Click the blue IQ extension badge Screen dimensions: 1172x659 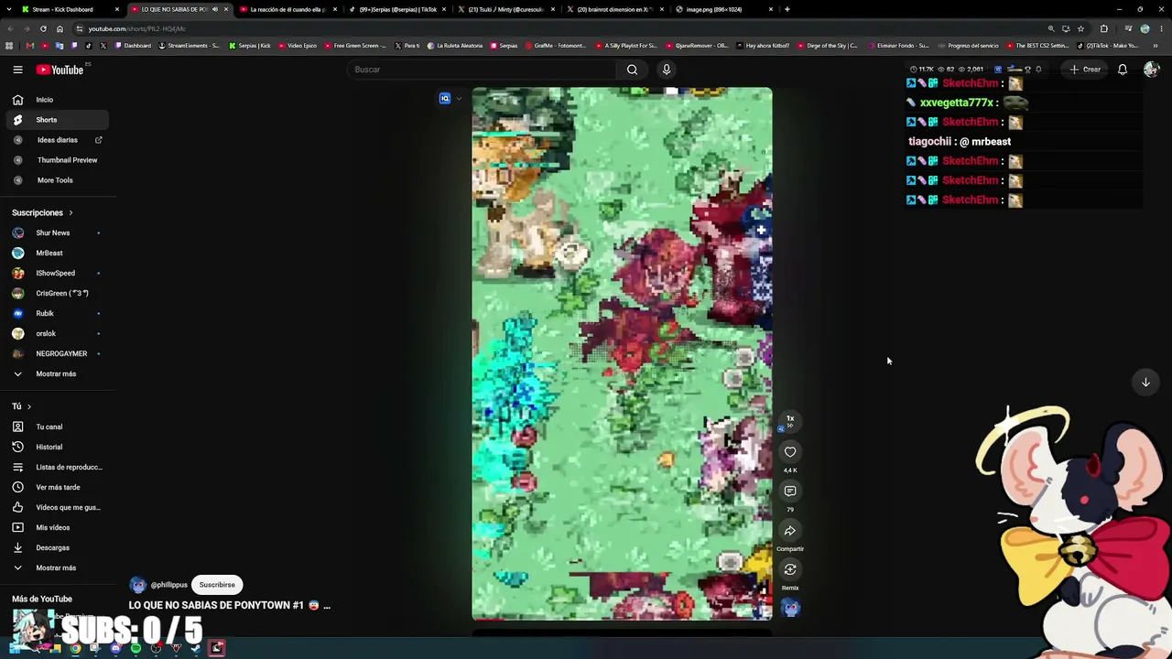tap(445, 99)
